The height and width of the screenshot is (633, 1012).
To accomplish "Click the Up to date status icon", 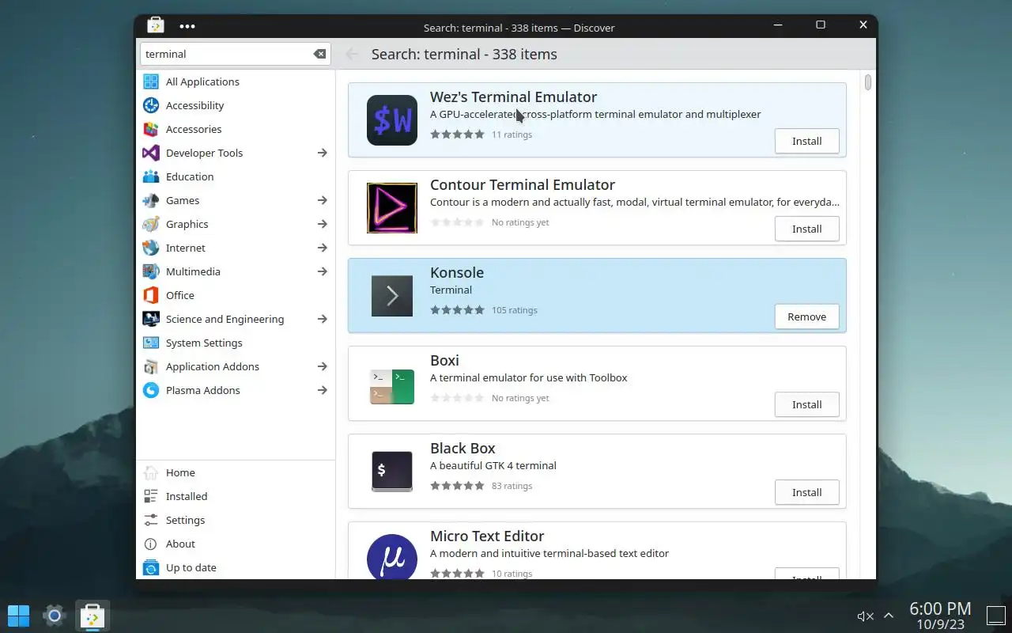I will click(151, 567).
